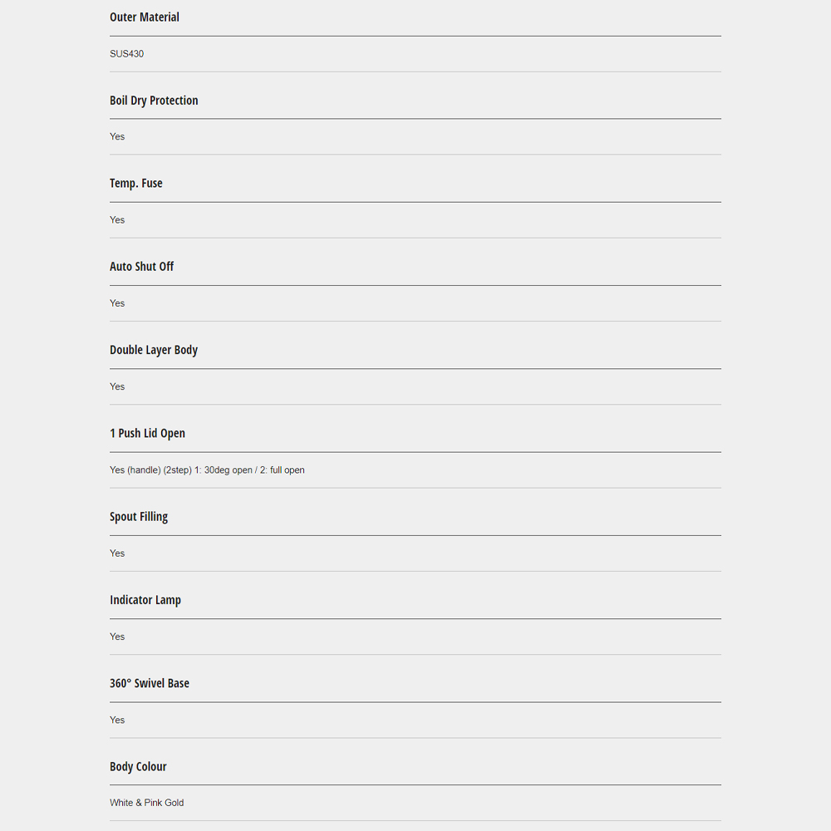Click the Temp. Fuse heading

[136, 184]
